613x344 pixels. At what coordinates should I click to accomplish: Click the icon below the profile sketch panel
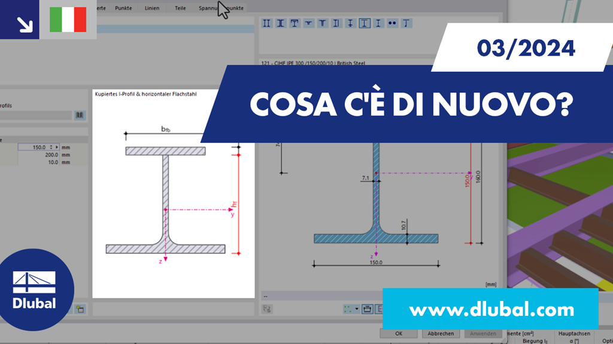coord(80,309)
